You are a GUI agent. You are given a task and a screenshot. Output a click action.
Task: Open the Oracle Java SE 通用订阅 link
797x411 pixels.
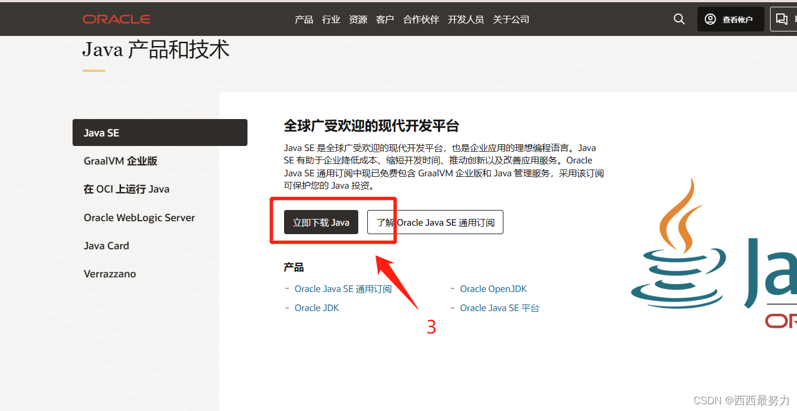click(x=343, y=289)
